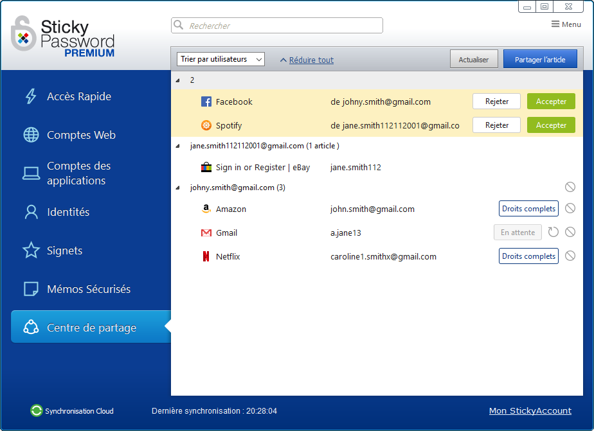The width and height of the screenshot is (594, 431).
Task: Focus the Rechercher search field
Action: point(277,25)
